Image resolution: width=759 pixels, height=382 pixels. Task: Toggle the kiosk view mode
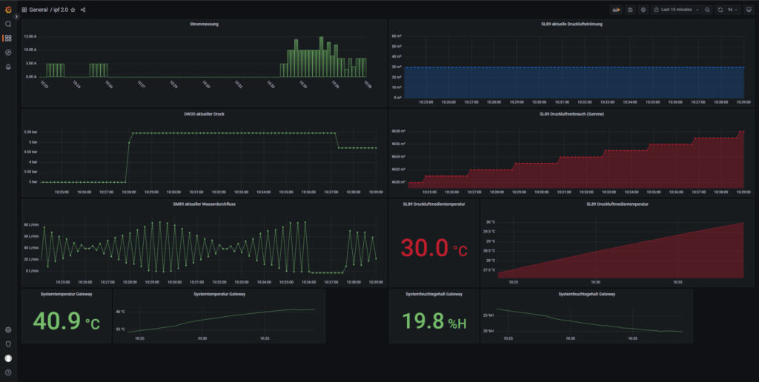pos(749,10)
